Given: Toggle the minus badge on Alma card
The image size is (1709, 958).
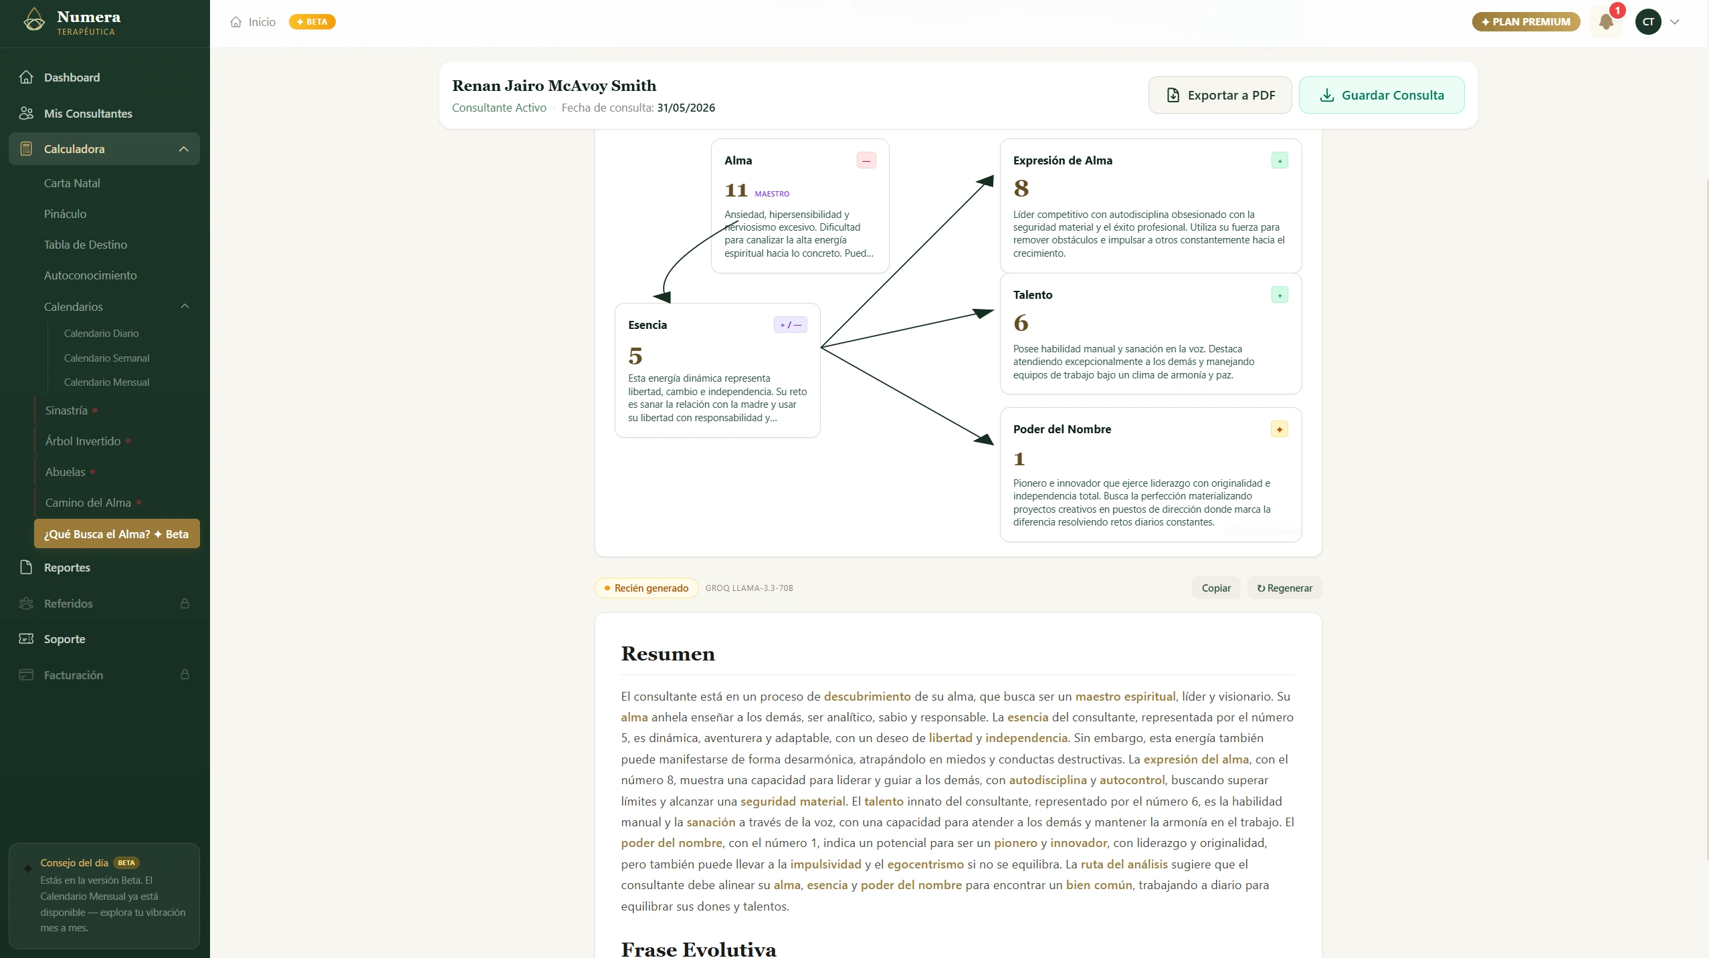Looking at the screenshot, I should (x=866, y=160).
